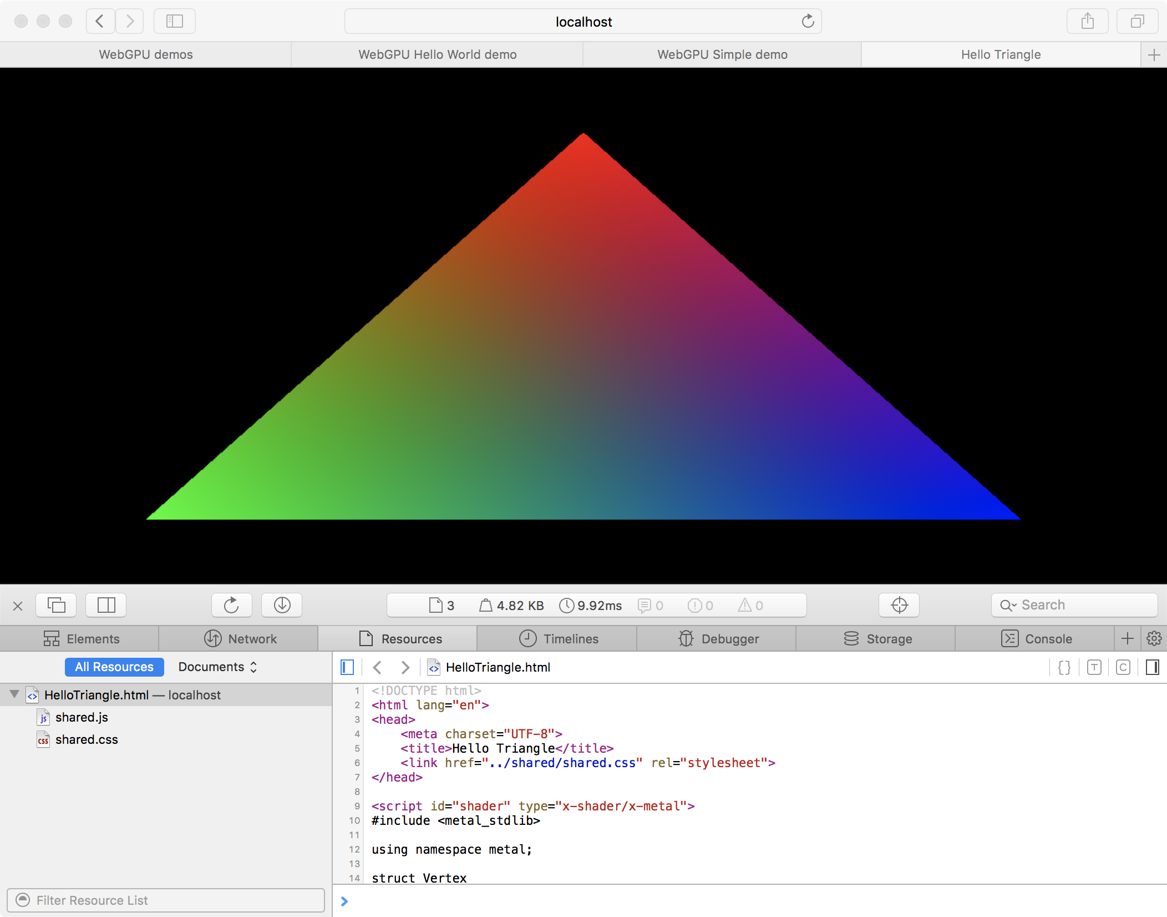Open inspector settings gear icon
This screenshot has height=917, width=1167.
pyautogui.click(x=1154, y=639)
